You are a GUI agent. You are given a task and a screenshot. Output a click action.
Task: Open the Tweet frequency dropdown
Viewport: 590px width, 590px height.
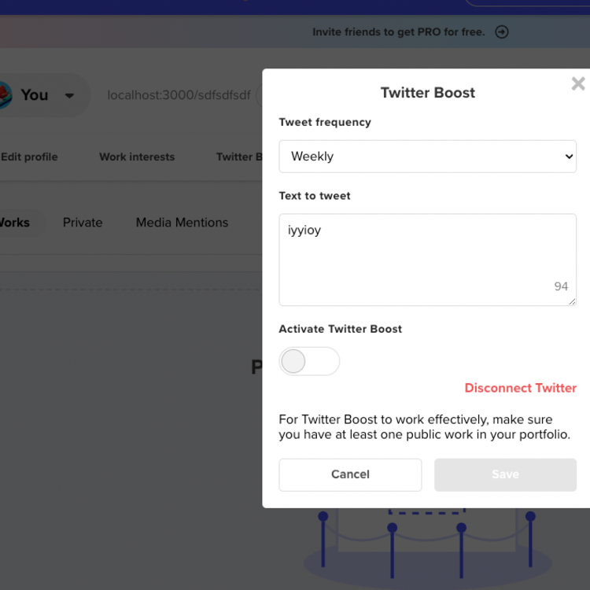click(x=427, y=157)
